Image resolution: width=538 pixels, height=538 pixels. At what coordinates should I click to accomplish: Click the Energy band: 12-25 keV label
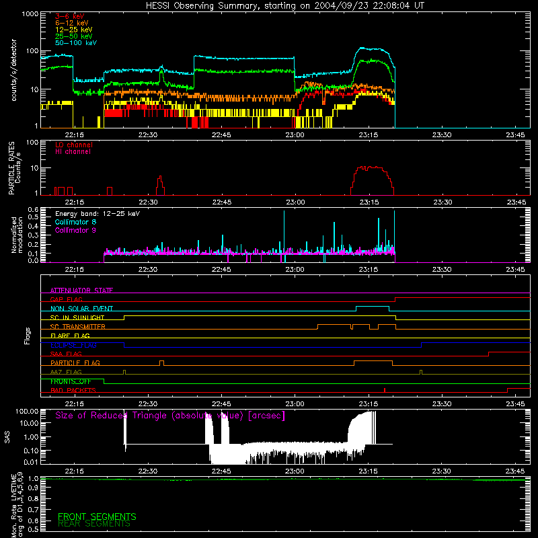point(98,214)
